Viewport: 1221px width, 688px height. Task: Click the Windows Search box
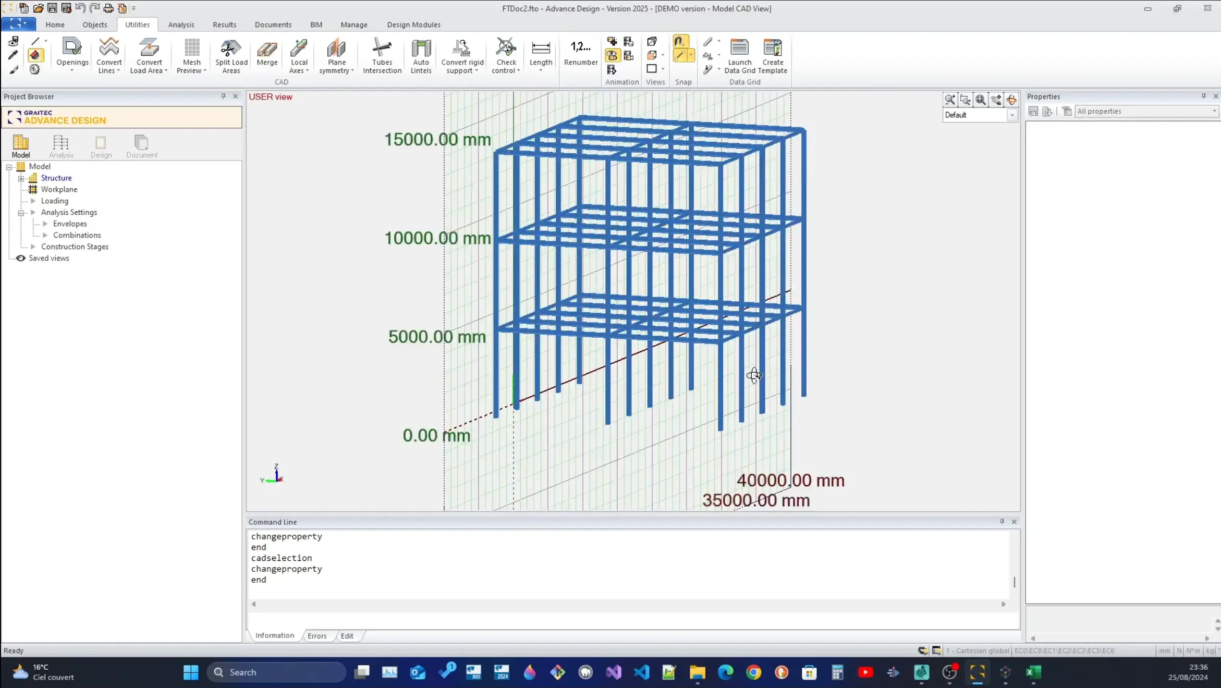[x=276, y=672]
